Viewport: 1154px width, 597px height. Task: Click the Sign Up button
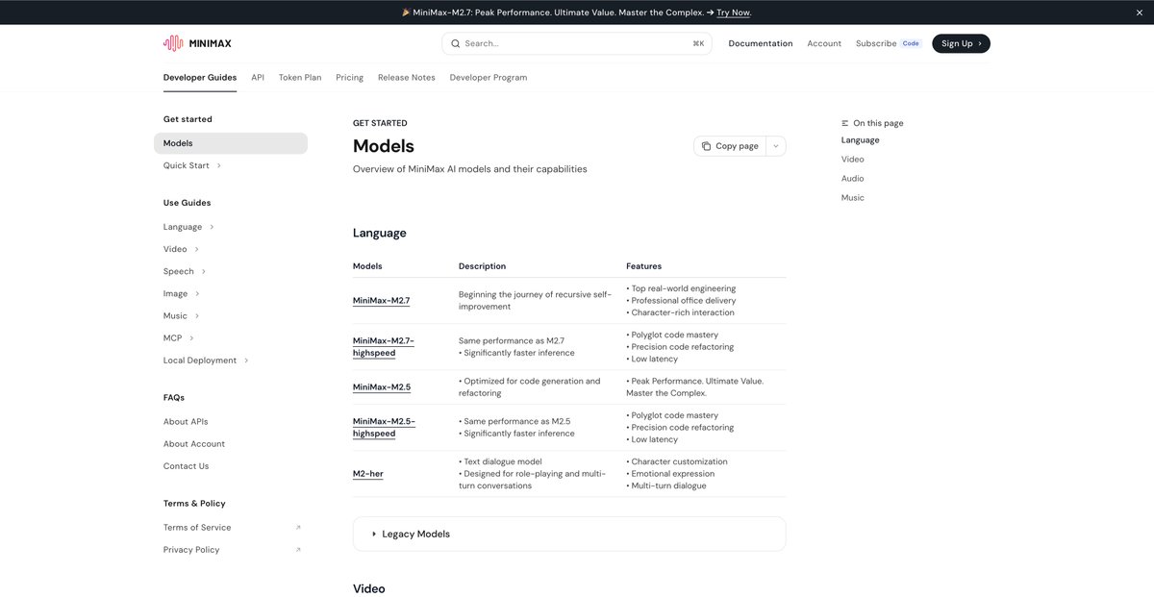(x=961, y=43)
